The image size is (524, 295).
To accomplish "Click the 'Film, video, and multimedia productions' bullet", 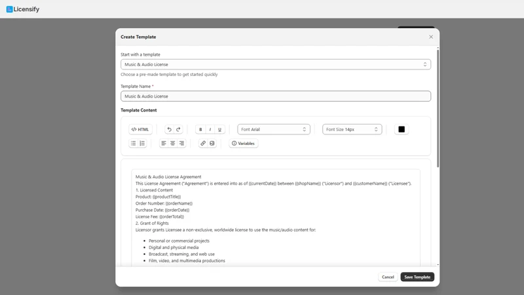I will point(187,260).
